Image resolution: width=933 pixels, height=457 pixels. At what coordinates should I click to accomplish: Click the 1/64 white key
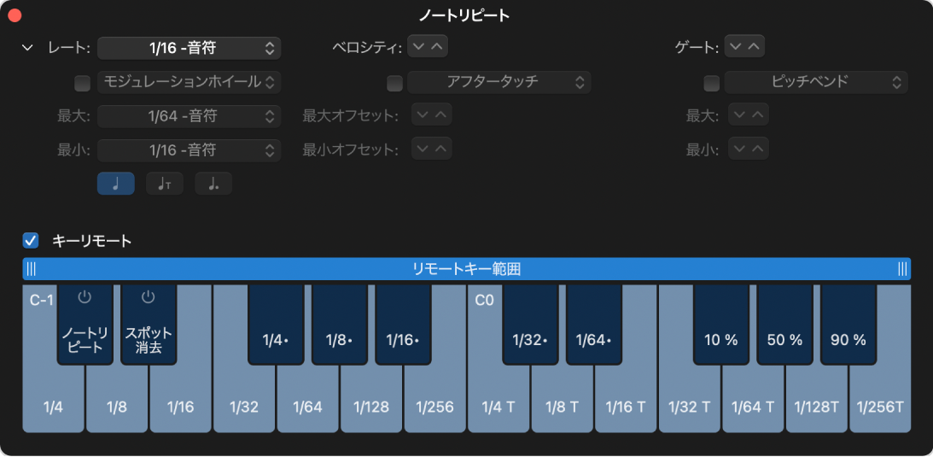307,407
